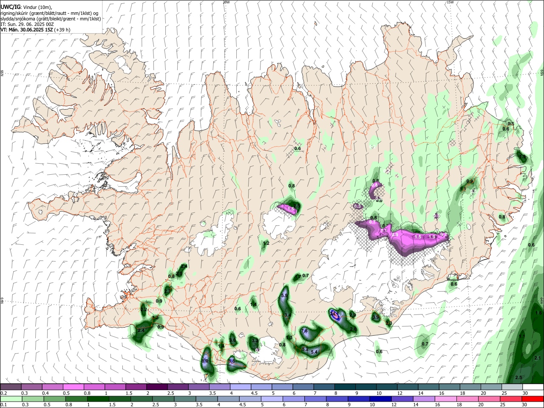Click the 'UWC/IG: Vindur (10m)' title text
Viewport: 544px width, 408px height.
(26, 7)
